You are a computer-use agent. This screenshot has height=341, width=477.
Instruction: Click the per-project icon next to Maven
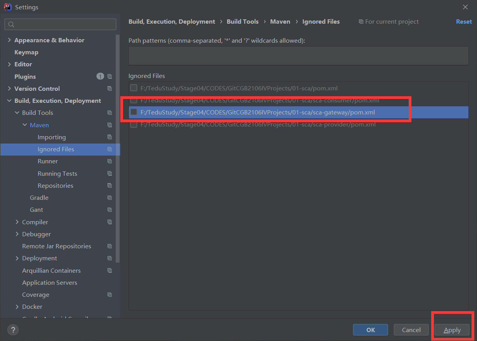click(x=109, y=125)
